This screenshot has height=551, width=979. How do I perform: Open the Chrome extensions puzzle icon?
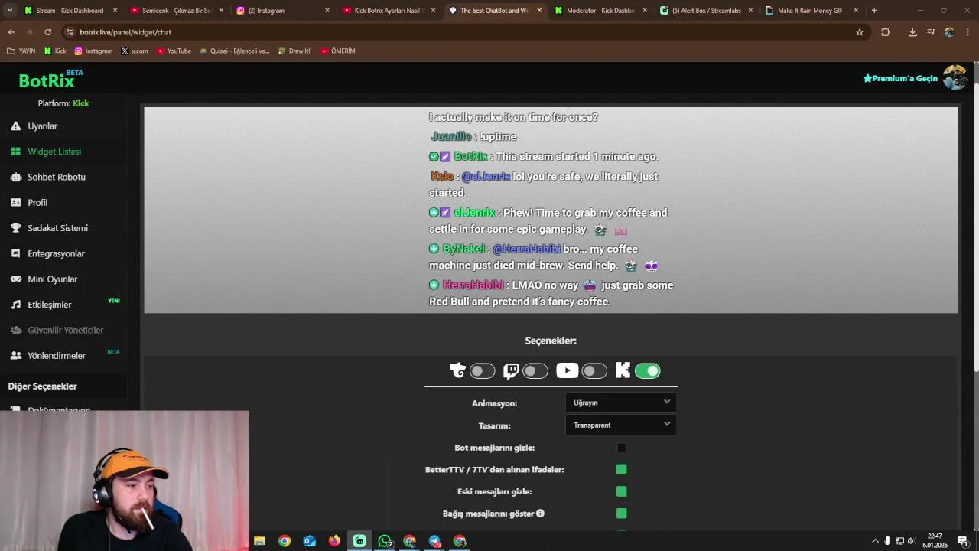click(886, 32)
